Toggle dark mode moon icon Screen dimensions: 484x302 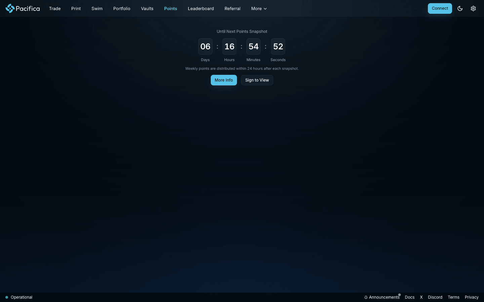coord(460,8)
